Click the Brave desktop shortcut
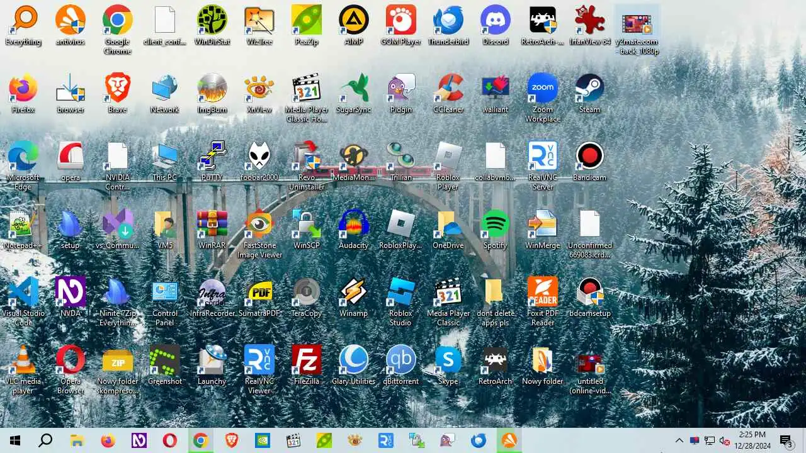The width and height of the screenshot is (806, 453). pyautogui.click(x=118, y=93)
